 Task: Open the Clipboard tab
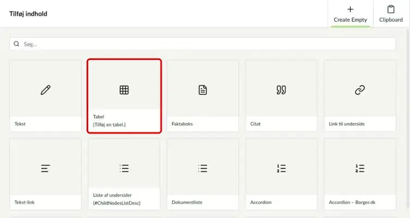point(391,14)
